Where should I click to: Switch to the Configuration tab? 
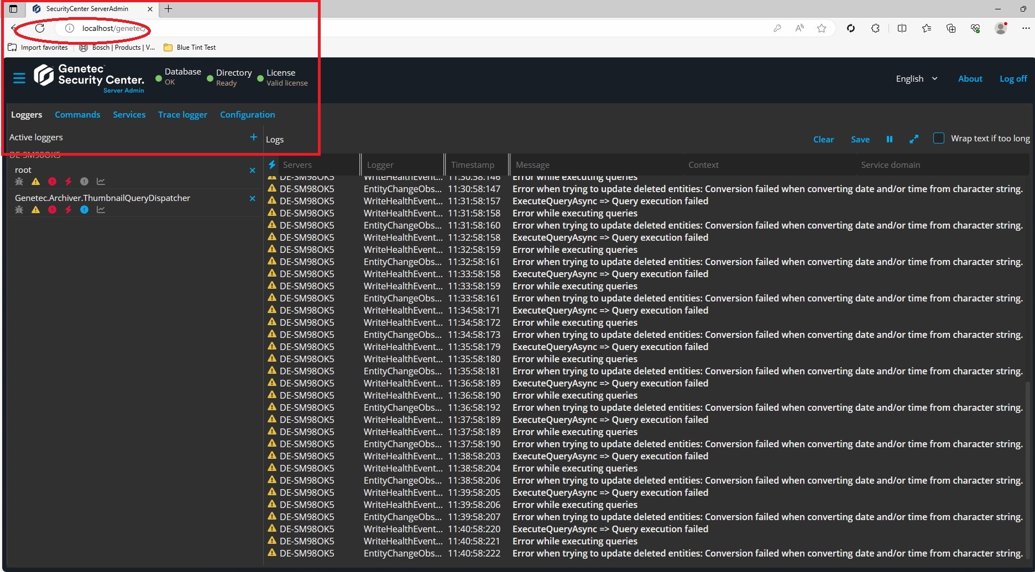(247, 114)
